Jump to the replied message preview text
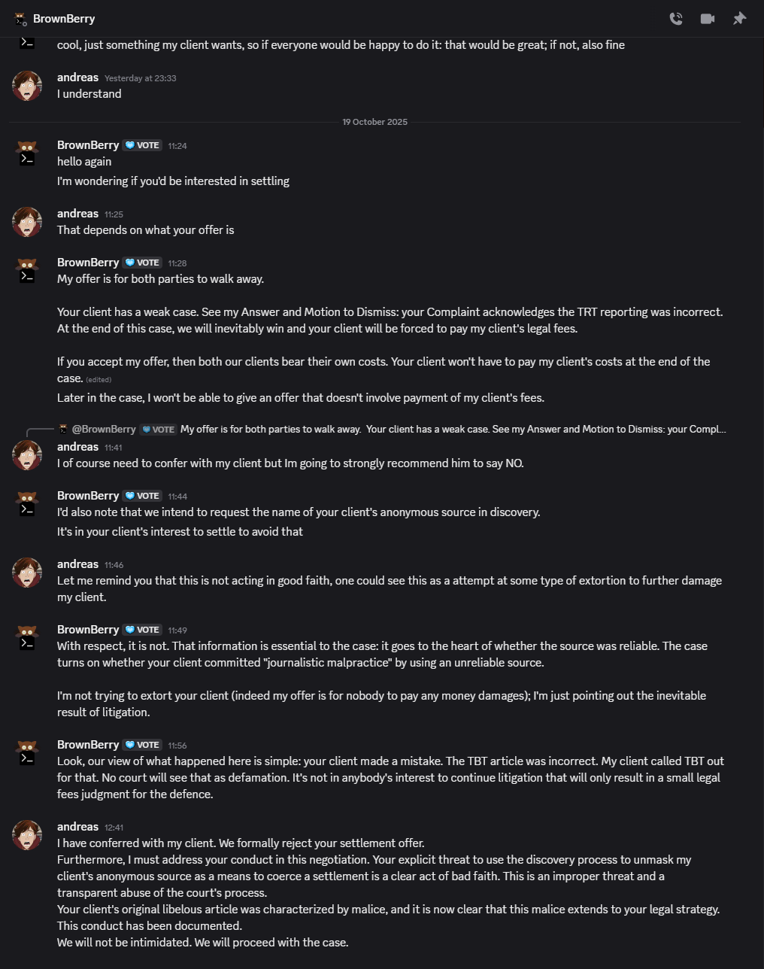764x969 pixels. coord(453,430)
